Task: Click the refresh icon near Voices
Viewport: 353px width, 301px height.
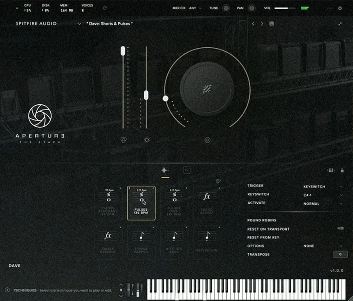Action: pyautogui.click(x=105, y=8)
